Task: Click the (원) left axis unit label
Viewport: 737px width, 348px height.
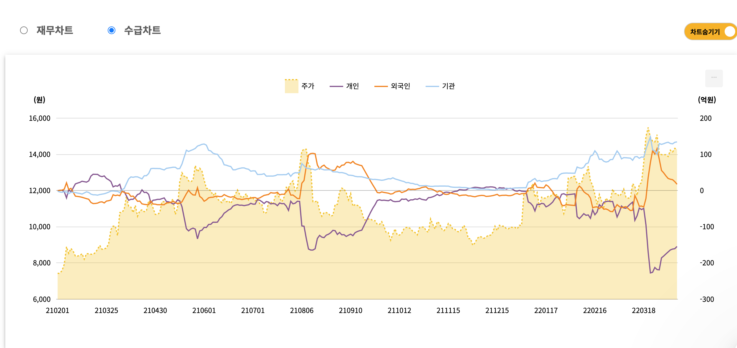Action: [39, 100]
